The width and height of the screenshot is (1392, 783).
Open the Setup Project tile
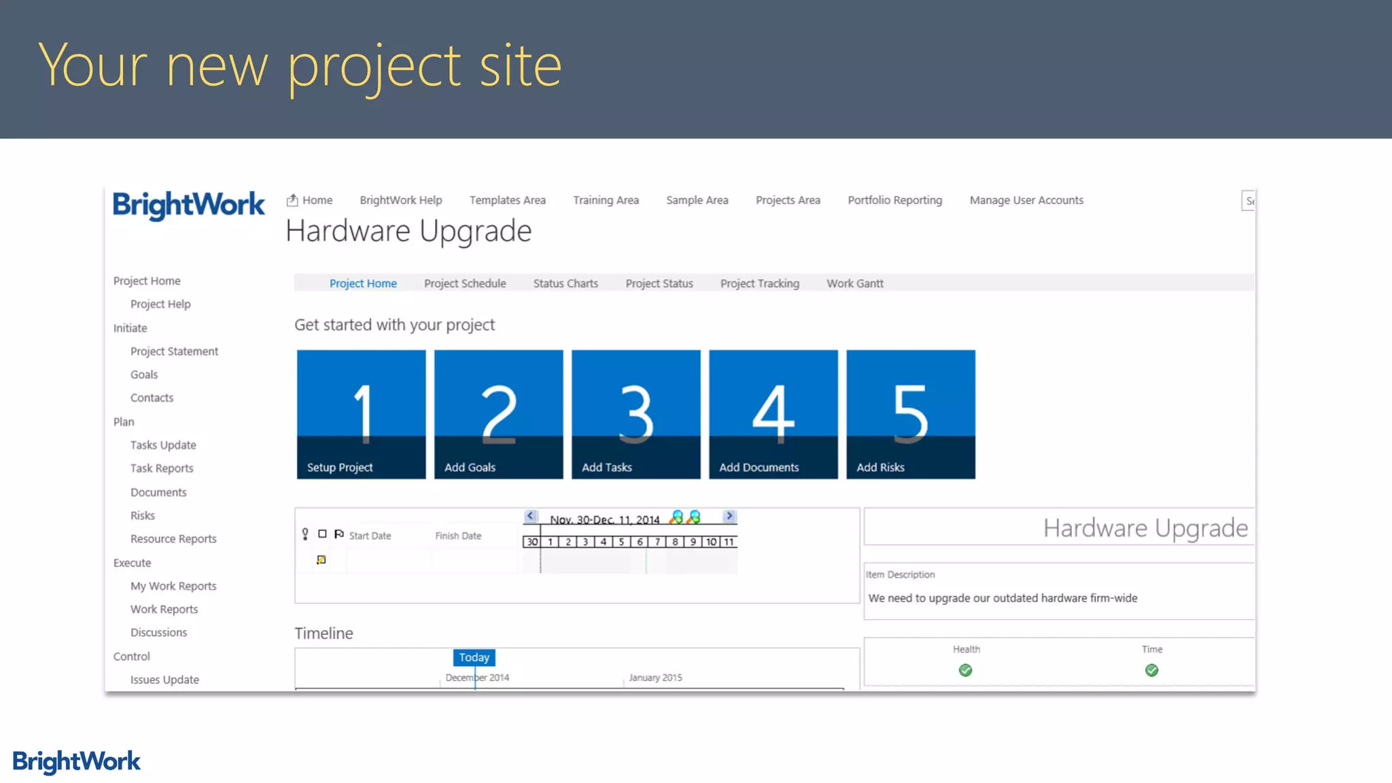click(x=361, y=414)
